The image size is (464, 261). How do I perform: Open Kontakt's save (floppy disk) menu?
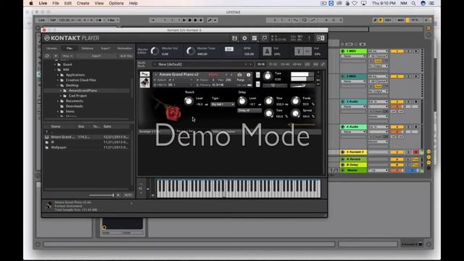coord(235,38)
